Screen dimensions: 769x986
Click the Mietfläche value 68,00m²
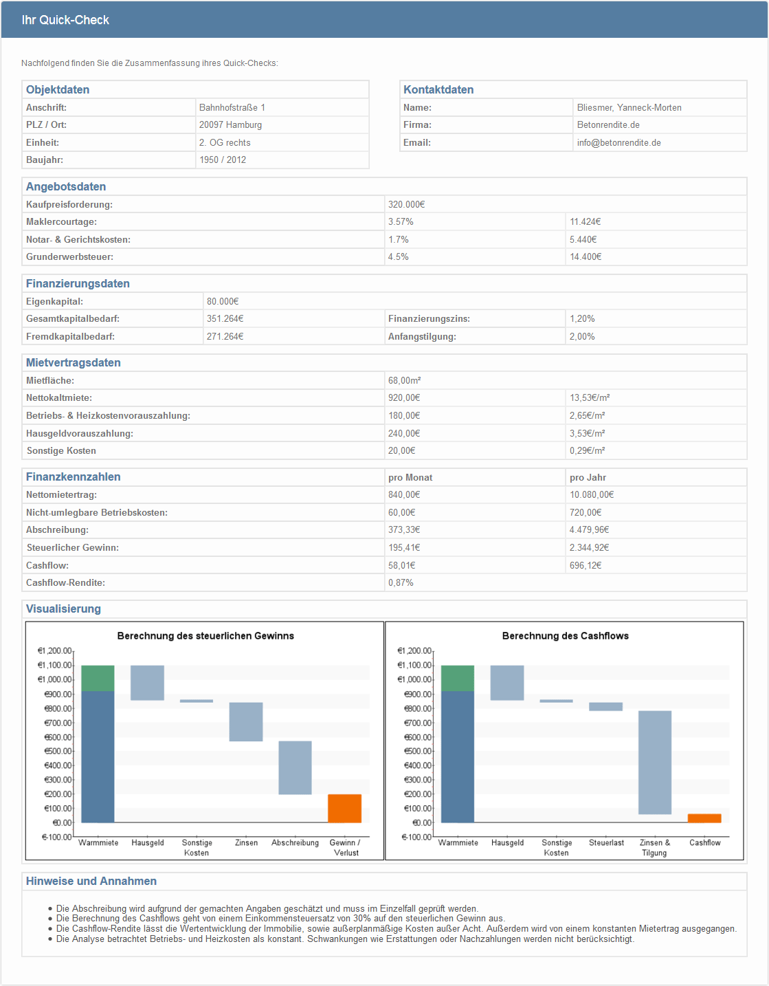pyautogui.click(x=405, y=381)
